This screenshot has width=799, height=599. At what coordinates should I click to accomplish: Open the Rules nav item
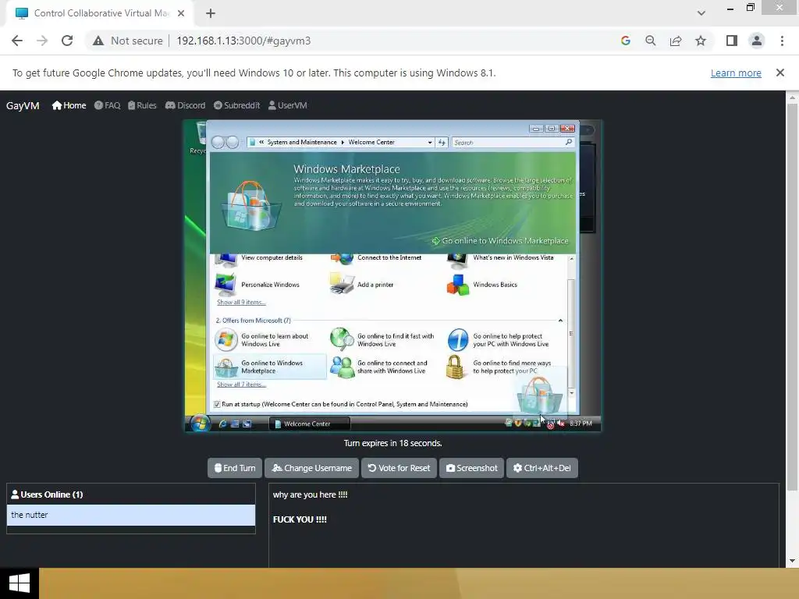pyautogui.click(x=142, y=105)
